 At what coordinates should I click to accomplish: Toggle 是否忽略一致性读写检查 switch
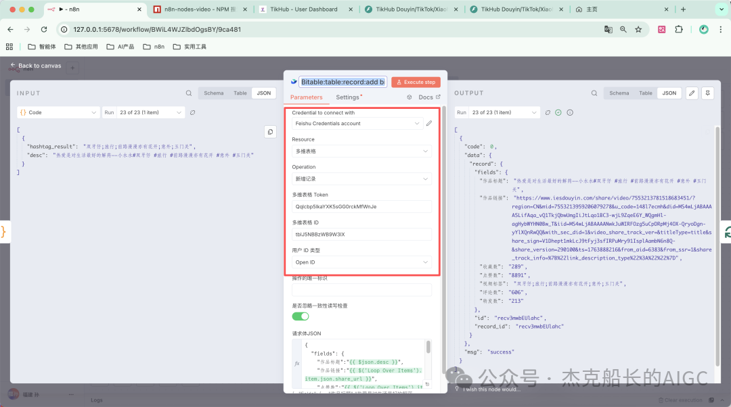tap(301, 316)
